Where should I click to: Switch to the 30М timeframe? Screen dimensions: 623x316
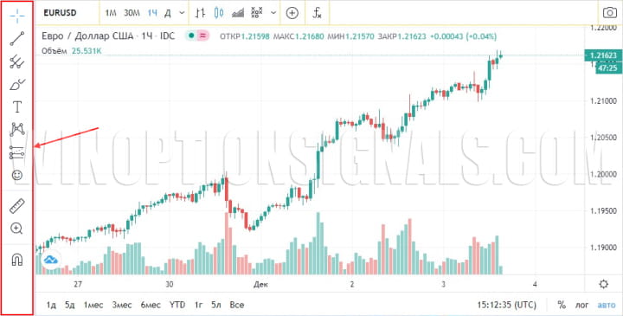[x=132, y=13]
